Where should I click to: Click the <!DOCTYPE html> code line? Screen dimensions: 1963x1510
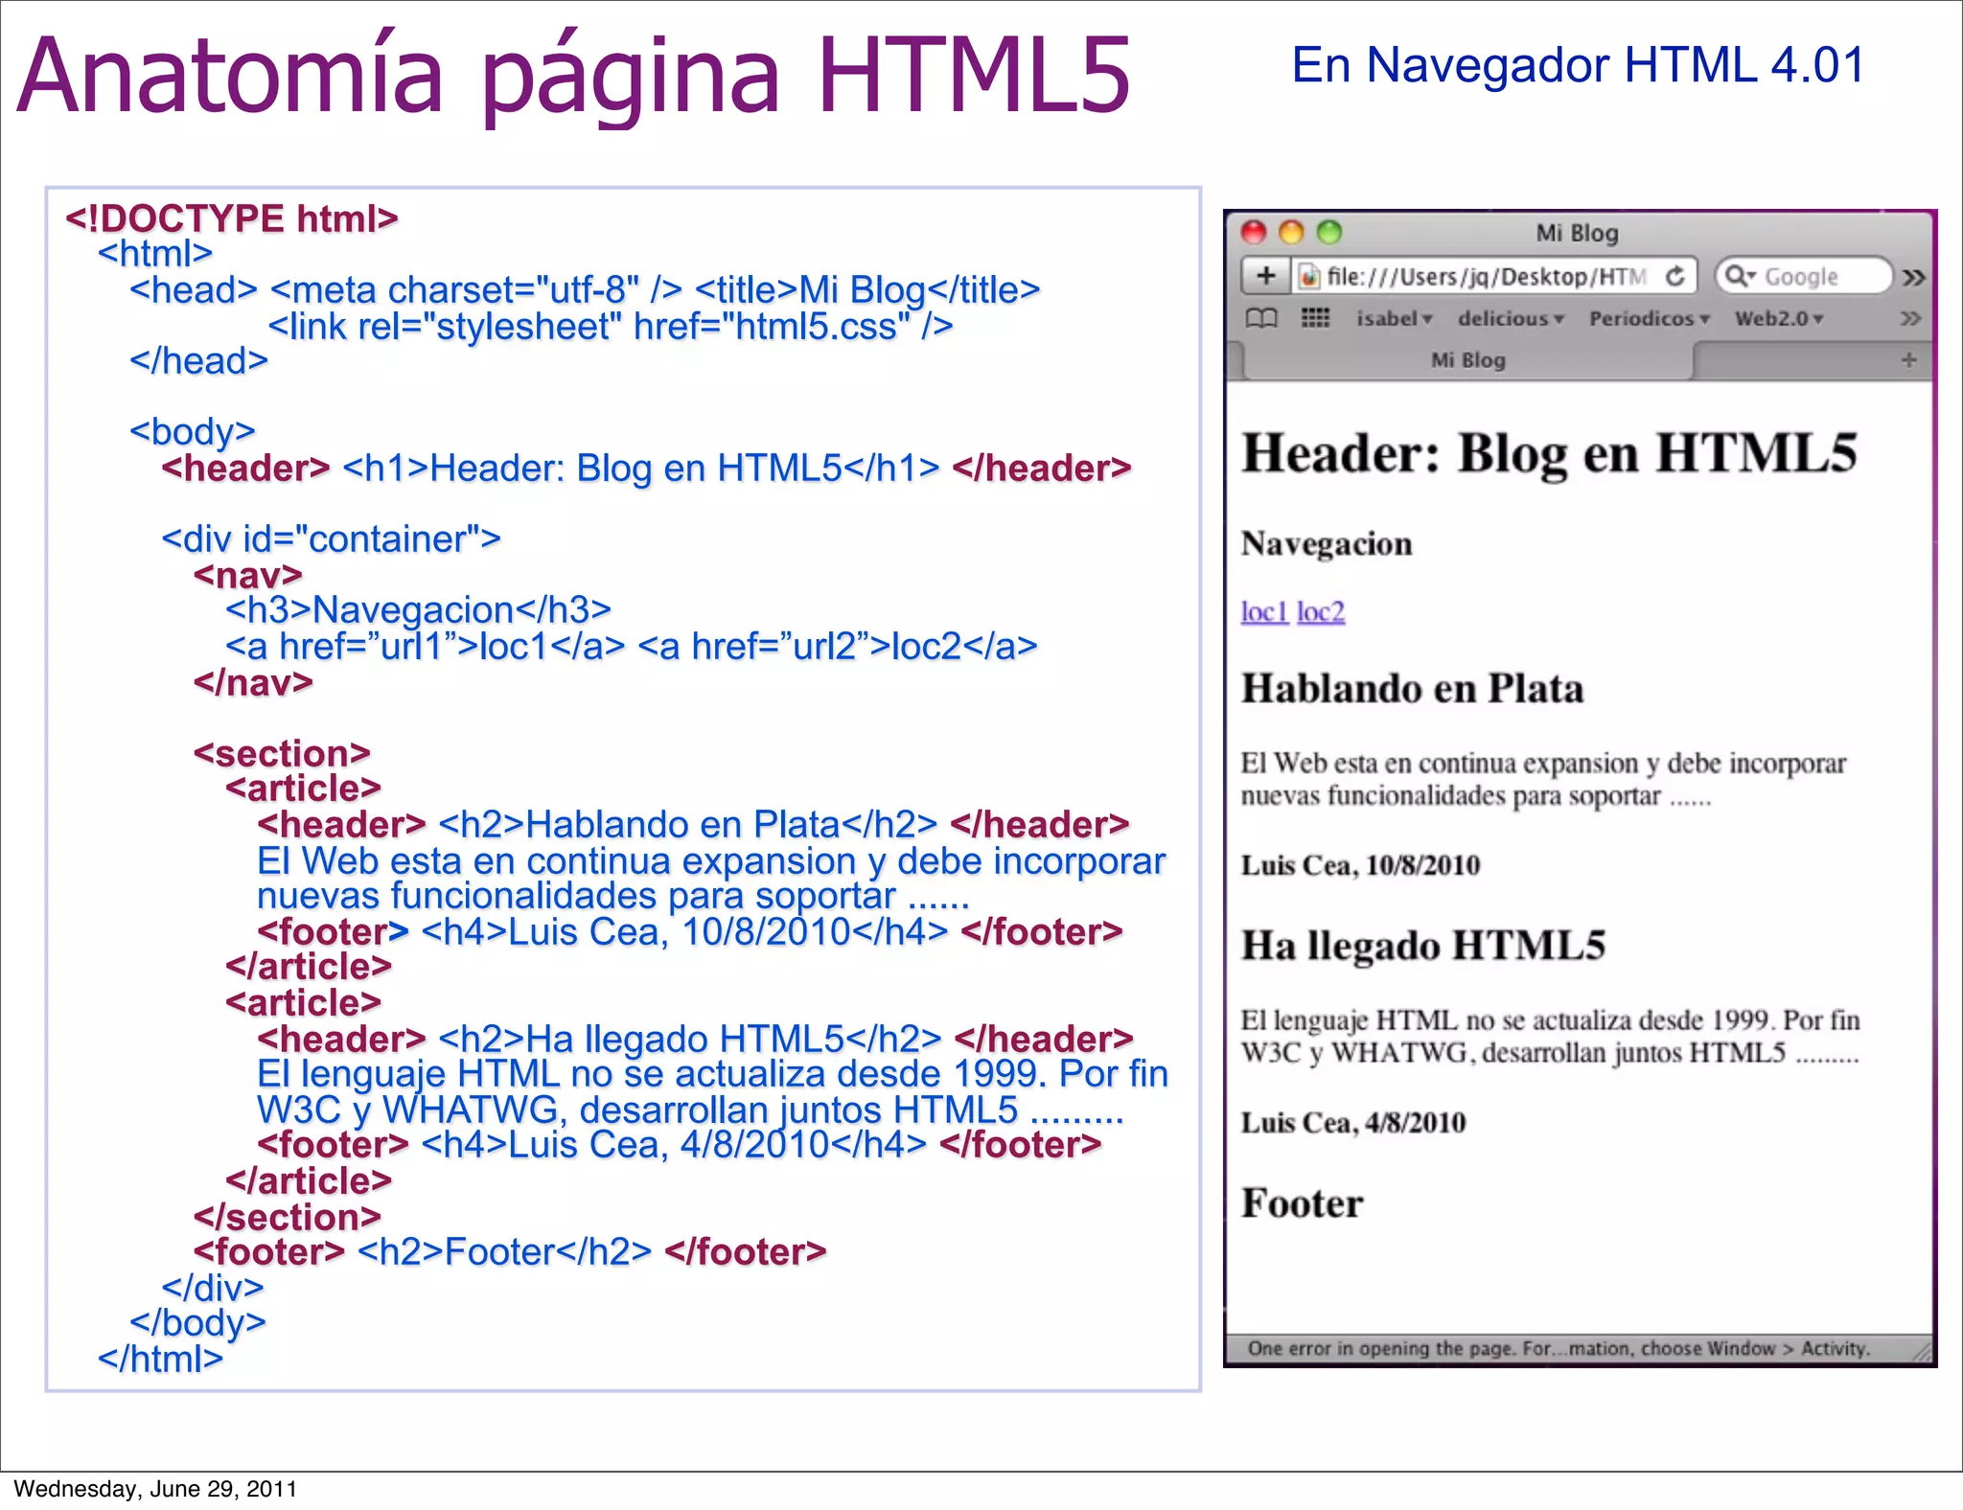(231, 219)
